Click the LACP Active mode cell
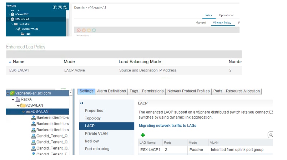This screenshot has width=287, height=160. tap(75, 70)
